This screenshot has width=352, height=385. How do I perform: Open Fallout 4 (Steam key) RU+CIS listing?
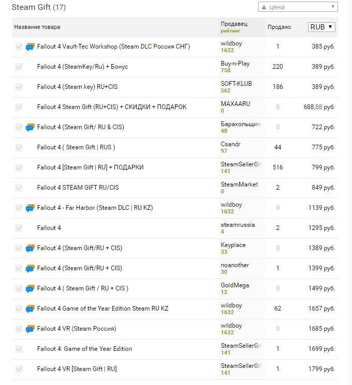(77, 87)
